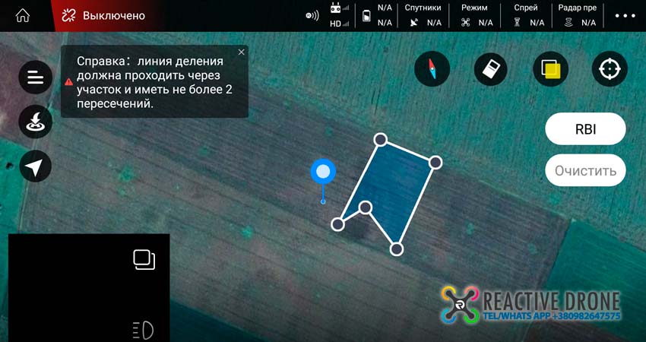This screenshot has height=342, width=646.
Task: Close the Справка hint popup
Action: coord(242,52)
